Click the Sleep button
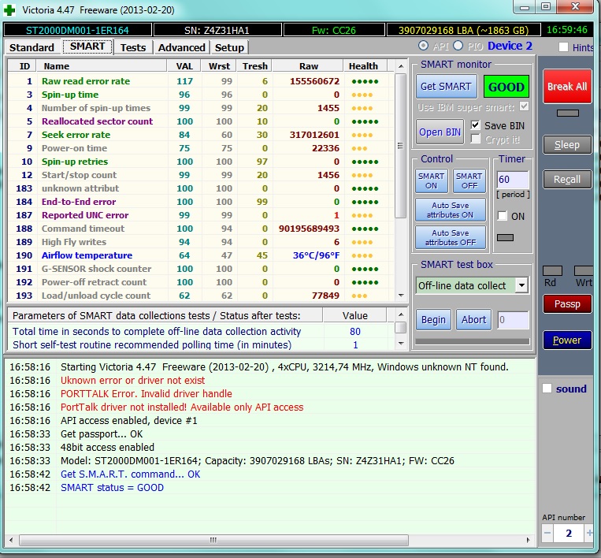The image size is (601, 558). pos(567,145)
